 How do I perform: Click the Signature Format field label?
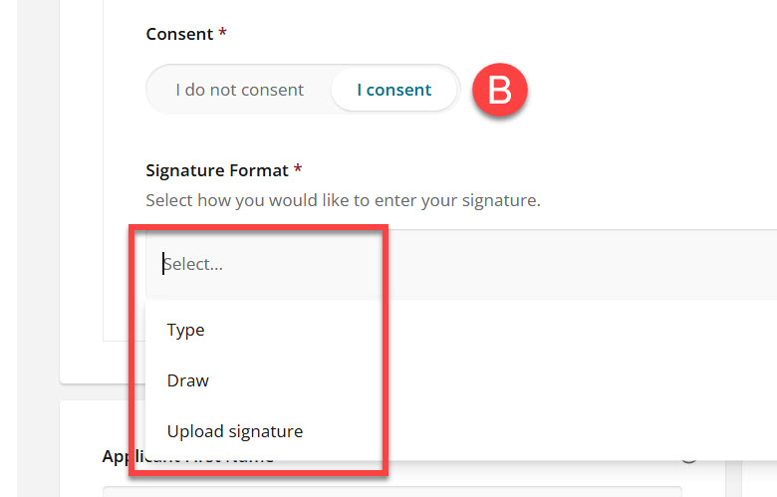coord(216,170)
